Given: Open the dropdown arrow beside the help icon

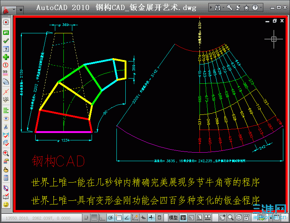Looking at the screenshot, I should tap(261, 7).
